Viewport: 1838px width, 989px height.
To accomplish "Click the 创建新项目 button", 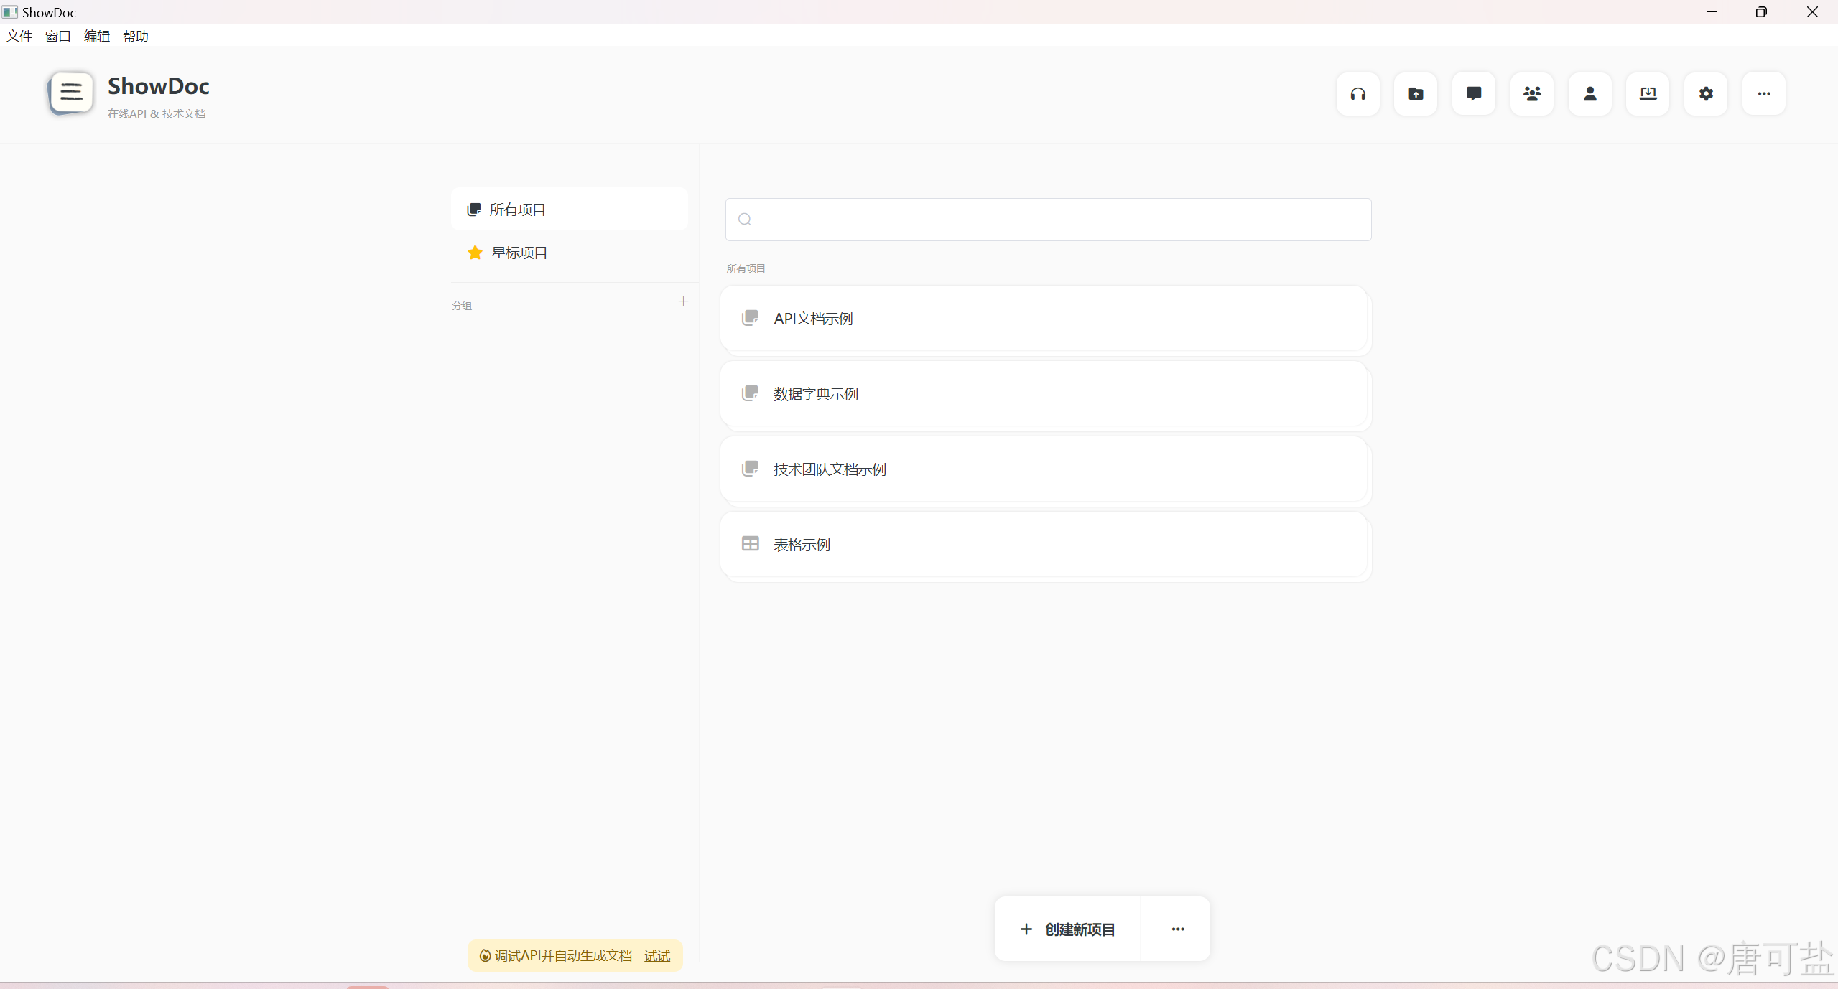I will 1067,929.
